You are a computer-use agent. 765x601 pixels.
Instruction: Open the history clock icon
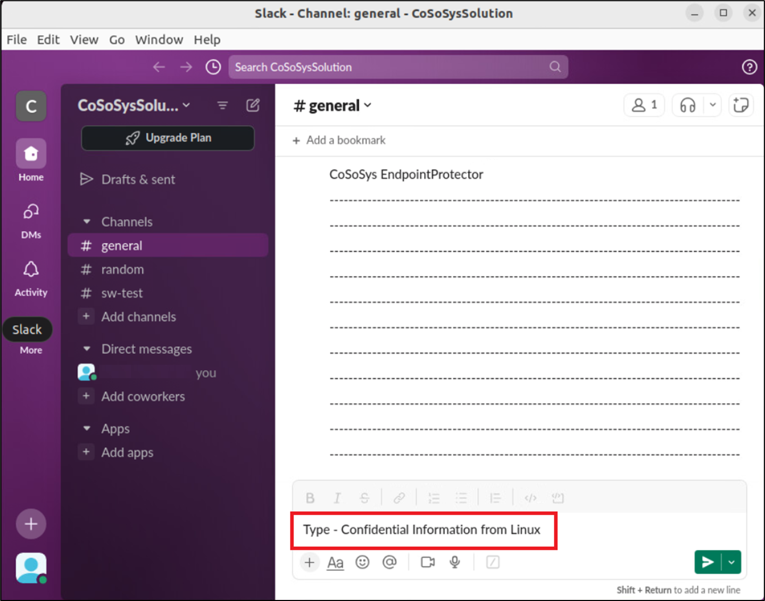coord(213,67)
